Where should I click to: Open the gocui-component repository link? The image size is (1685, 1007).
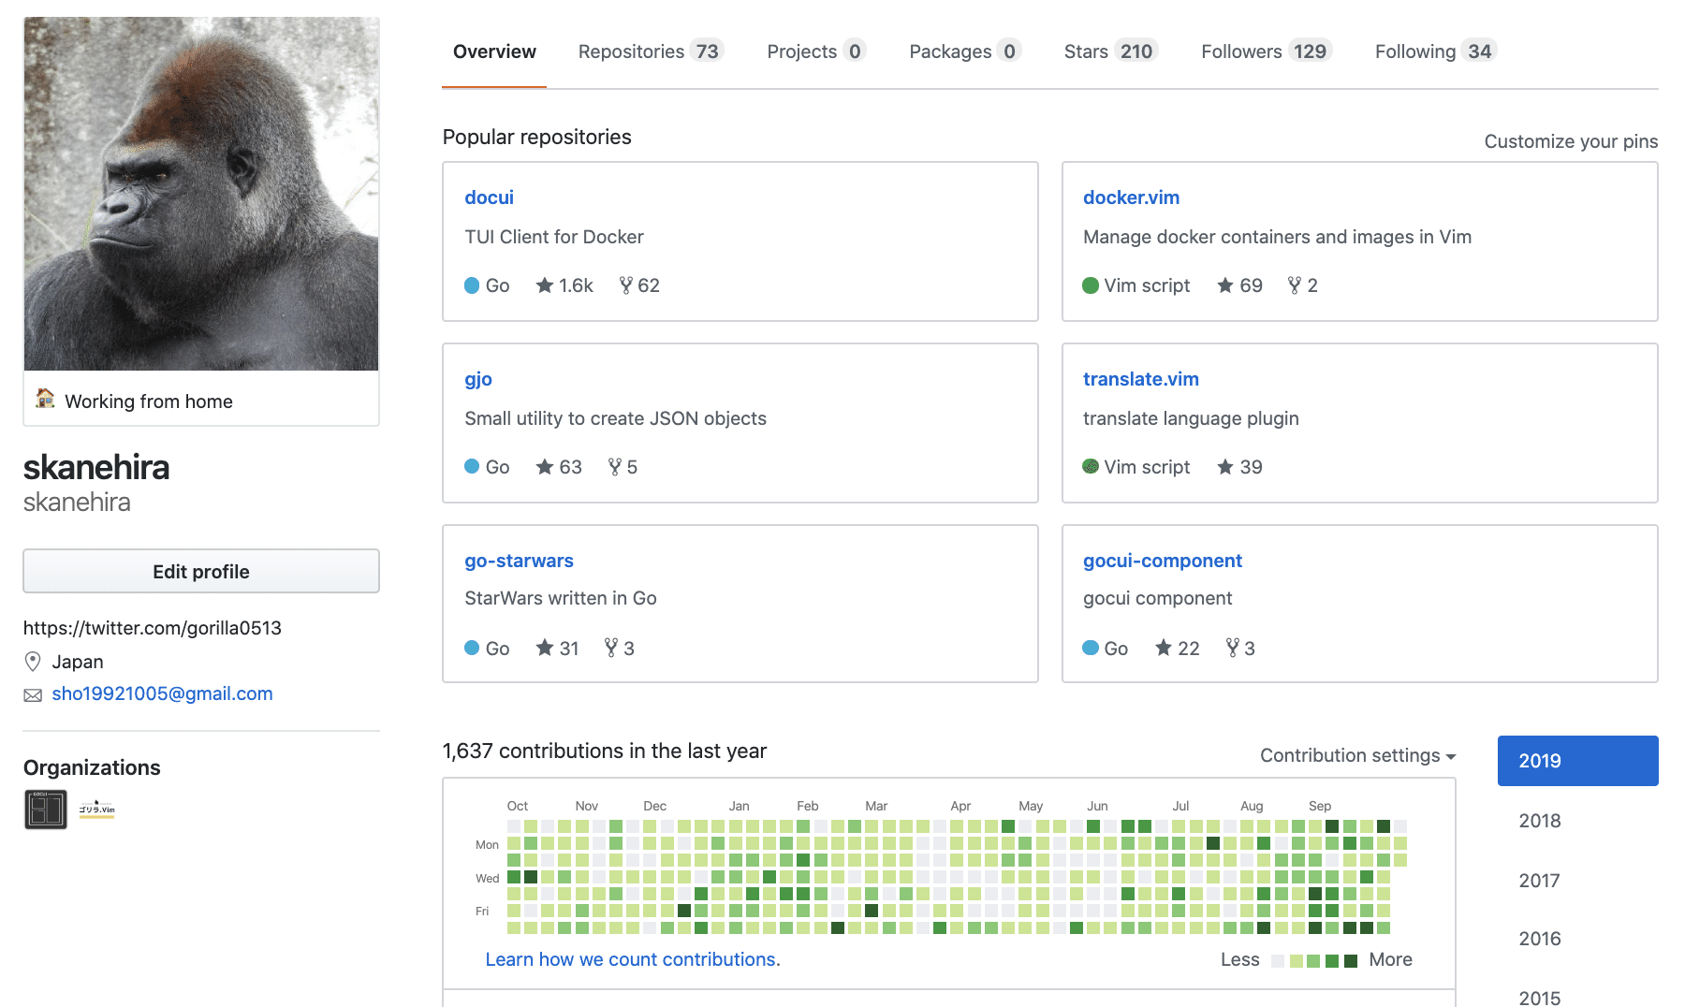pyautogui.click(x=1163, y=561)
